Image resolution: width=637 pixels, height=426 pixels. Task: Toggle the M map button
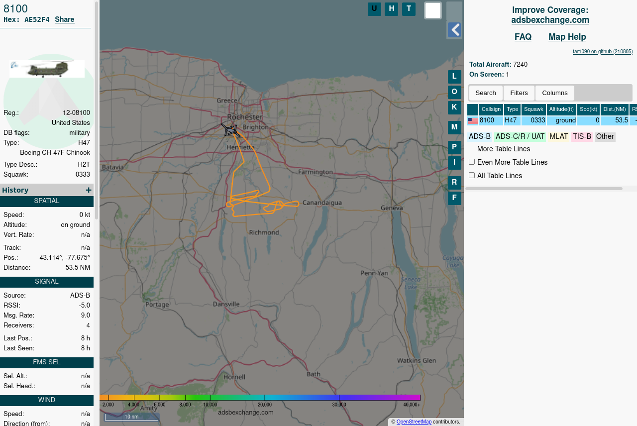point(454,127)
